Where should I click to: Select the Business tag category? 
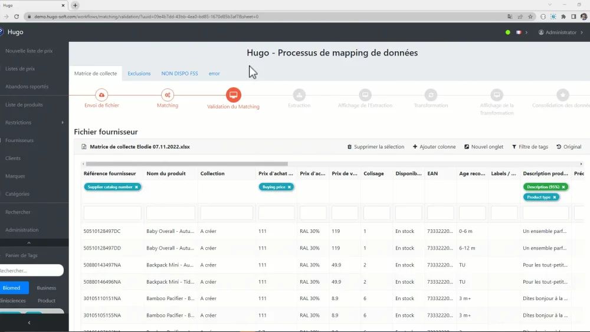point(46,288)
